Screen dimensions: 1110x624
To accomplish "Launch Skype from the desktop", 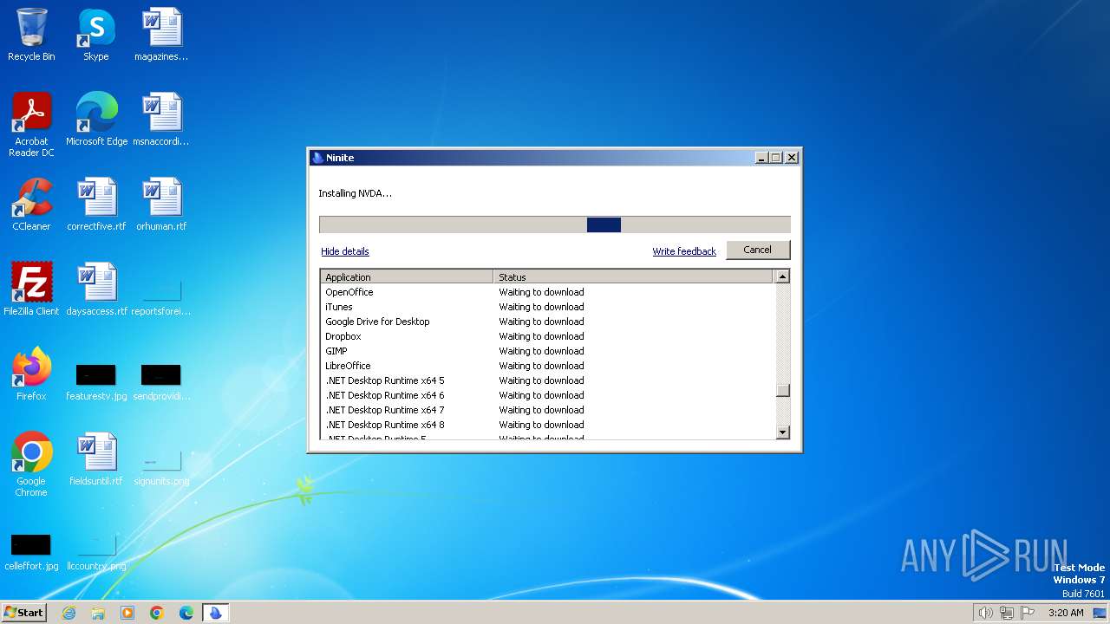I will click(x=96, y=35).
